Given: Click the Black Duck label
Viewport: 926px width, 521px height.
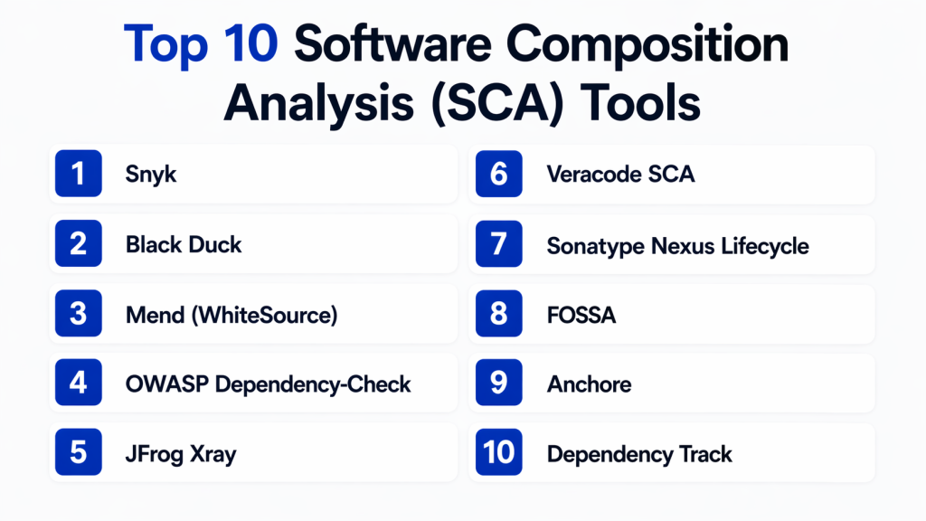Looking at the screenshot, I should (x=184, y=244).
